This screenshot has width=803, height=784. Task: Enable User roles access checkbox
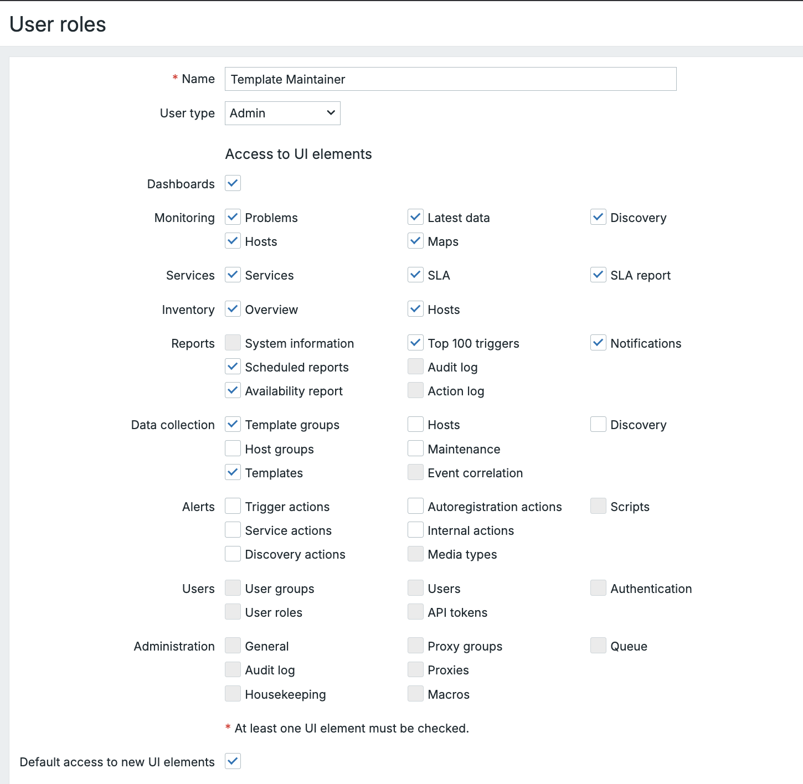(233, 611)
